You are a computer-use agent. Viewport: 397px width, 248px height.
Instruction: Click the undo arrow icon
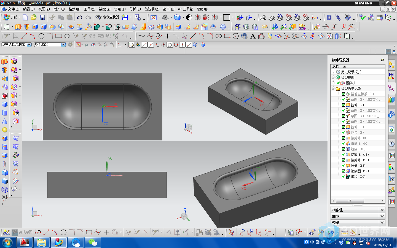pos(79,17)
